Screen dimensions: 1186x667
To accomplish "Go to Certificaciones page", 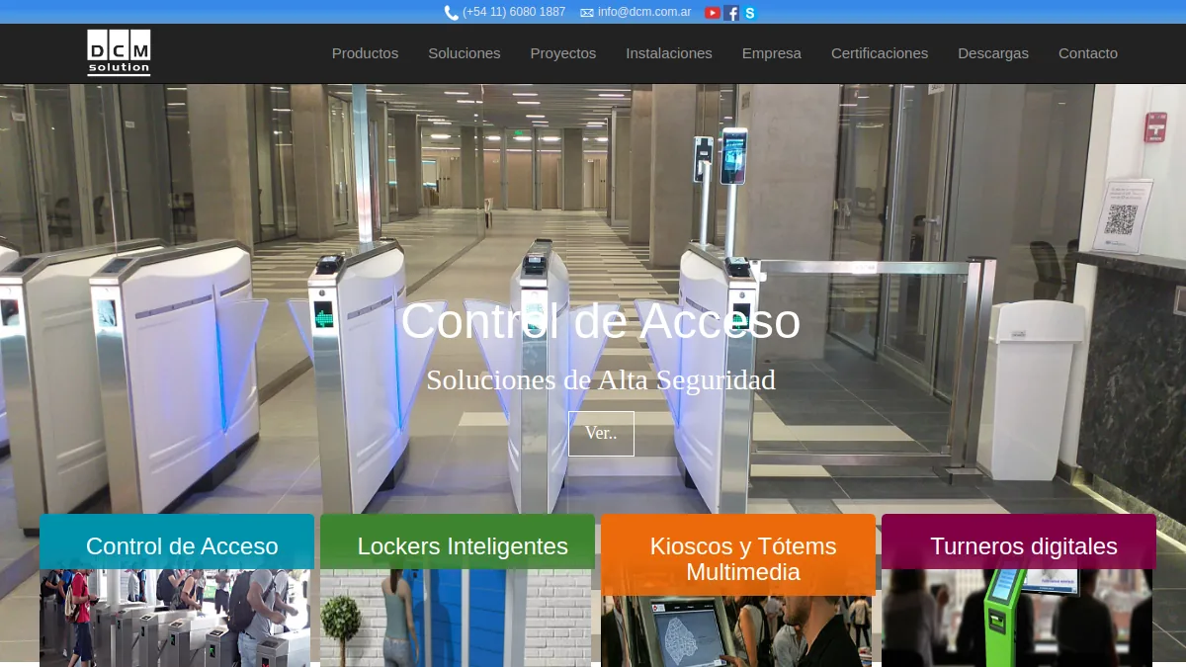I will coord(880,53).
